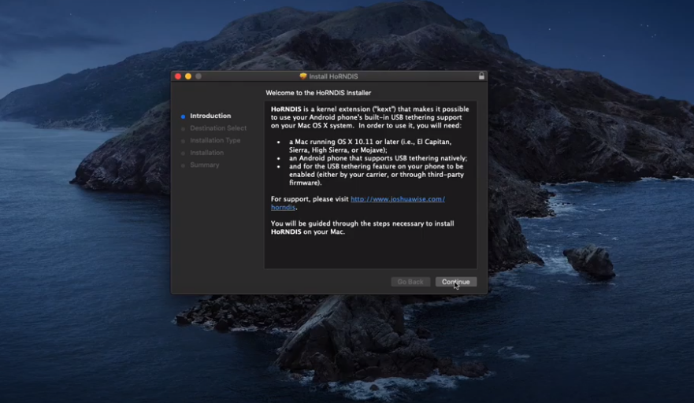Viewport: 694px width, 403px height.
Task: Click the package icon beside Install HoRNDIS
Action: point(303,76)
